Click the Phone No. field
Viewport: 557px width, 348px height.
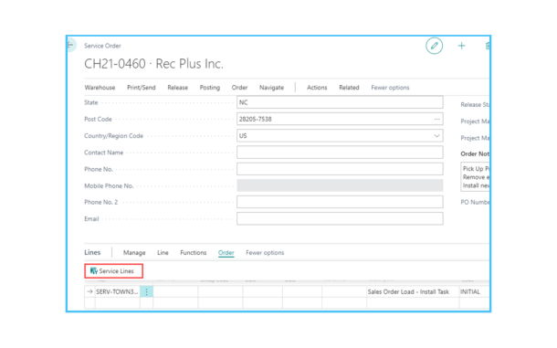tap(340, 169)
